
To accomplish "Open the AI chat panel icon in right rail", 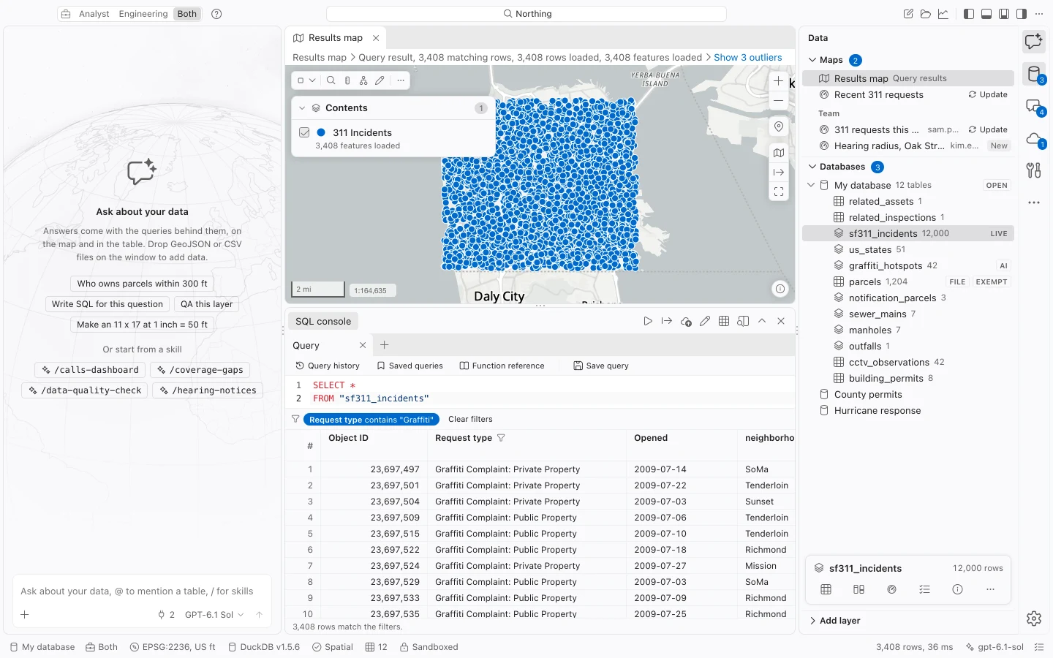I will point(1034,42).
